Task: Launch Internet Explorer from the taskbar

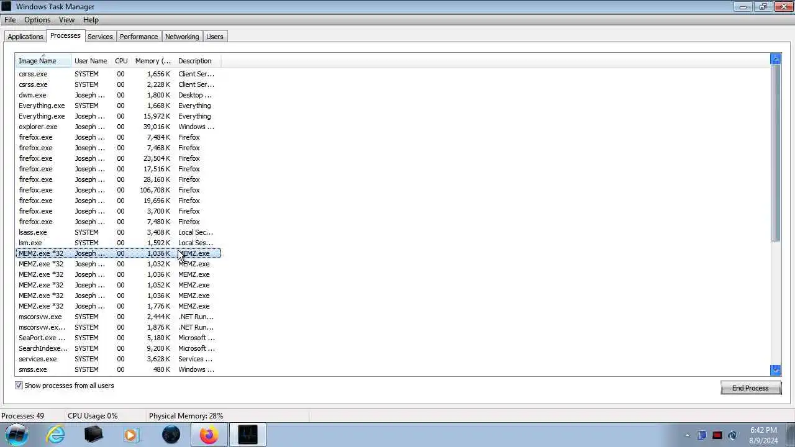Action: tap(56, 435)
